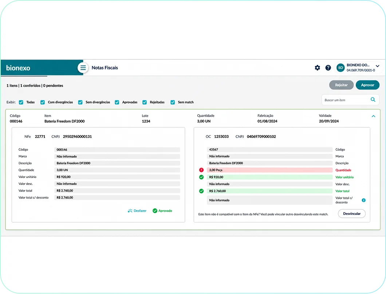The height and width of the screenshot is (294, 386).
Task: Click the Aprovar button
Action: [x=367, y=85]
